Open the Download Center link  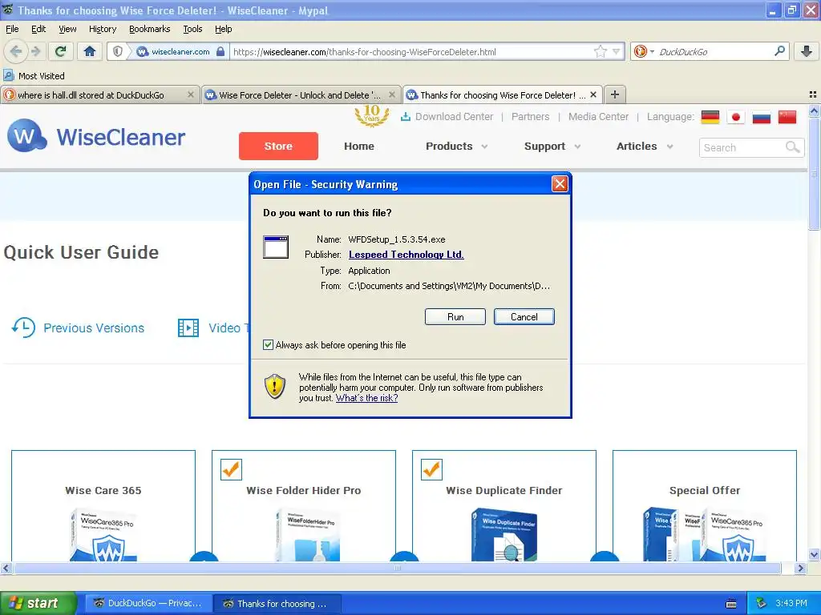click(447, 117)
